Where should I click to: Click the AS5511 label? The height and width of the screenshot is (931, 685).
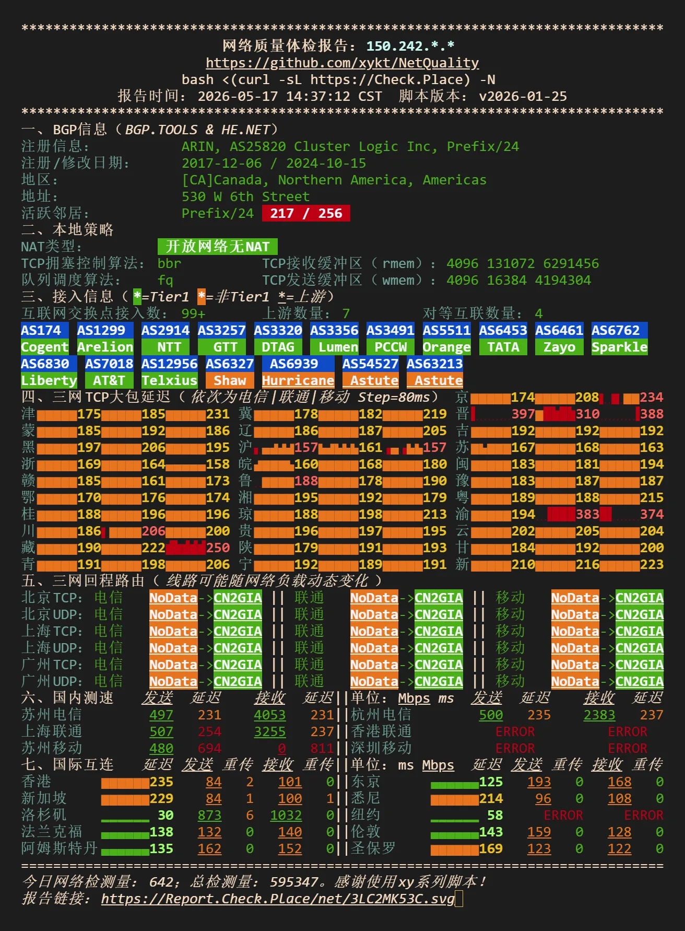coord(446,330)
